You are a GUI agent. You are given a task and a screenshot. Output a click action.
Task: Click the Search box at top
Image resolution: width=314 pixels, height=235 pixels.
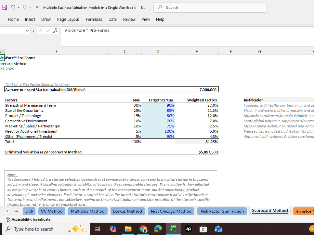pyautogui.click(x=210, y=8)
